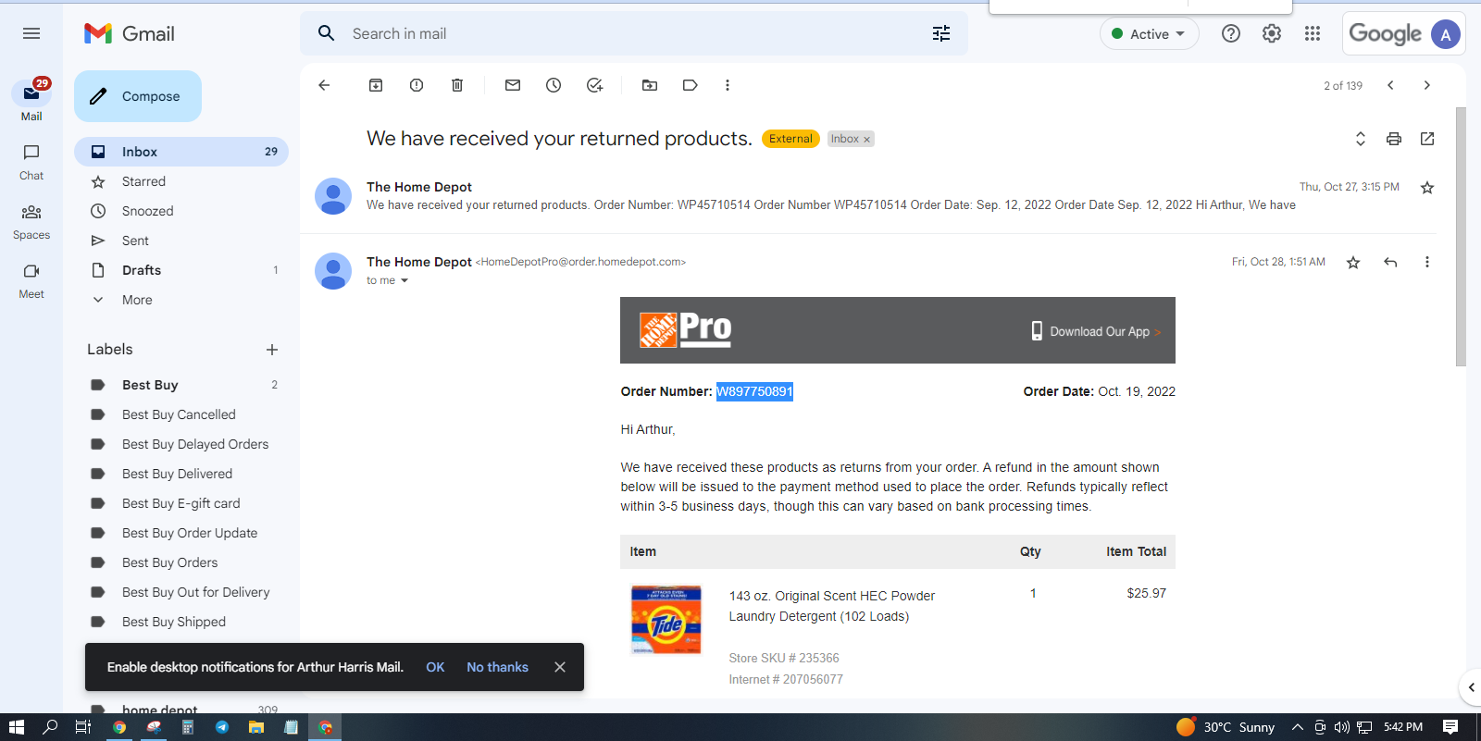Expand the More folders list
This screenshot has width=1481, height=741.
[x=137, y=300]
